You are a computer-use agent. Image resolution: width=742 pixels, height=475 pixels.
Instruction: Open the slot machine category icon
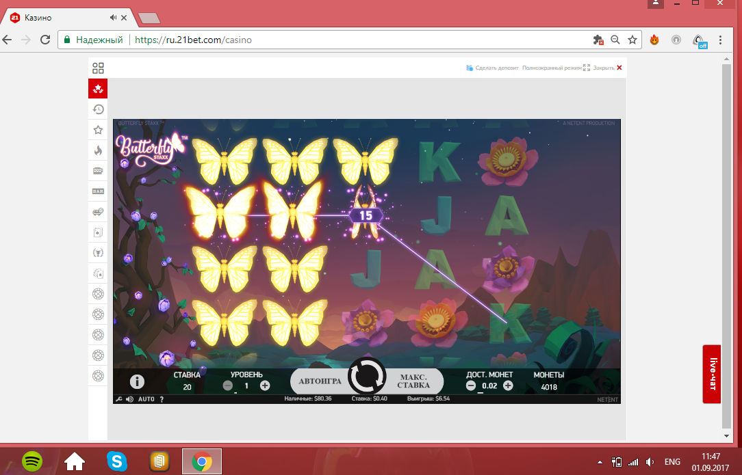click(x=98, y=171)
